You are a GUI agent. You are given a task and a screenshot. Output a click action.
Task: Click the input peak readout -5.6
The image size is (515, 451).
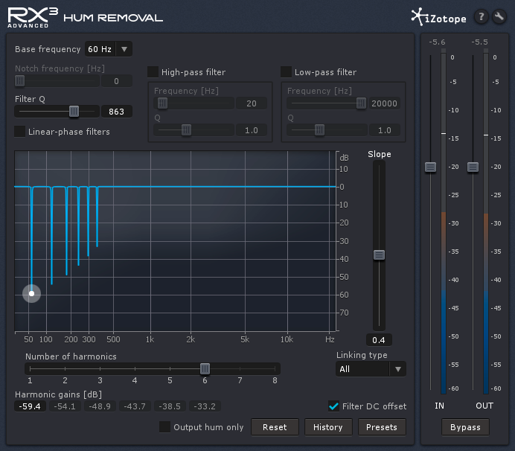point(437,42)
